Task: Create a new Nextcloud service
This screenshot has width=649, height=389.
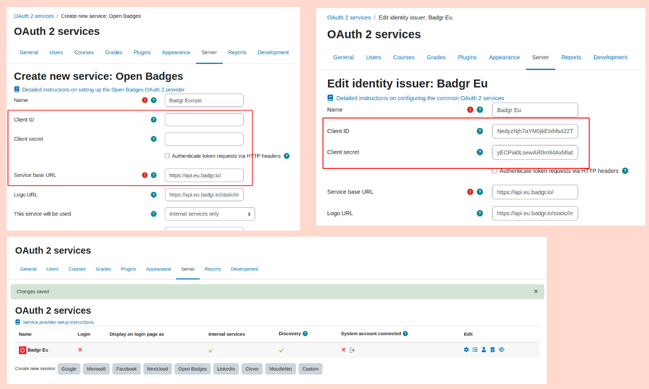Action: (158, 369)
